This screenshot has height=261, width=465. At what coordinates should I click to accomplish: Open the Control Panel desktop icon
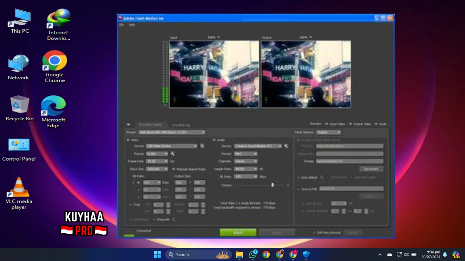pos(19,149)
